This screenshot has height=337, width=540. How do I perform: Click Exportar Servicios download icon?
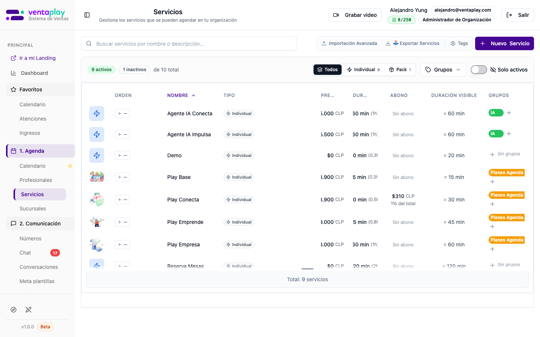click(x=388, y=43)
